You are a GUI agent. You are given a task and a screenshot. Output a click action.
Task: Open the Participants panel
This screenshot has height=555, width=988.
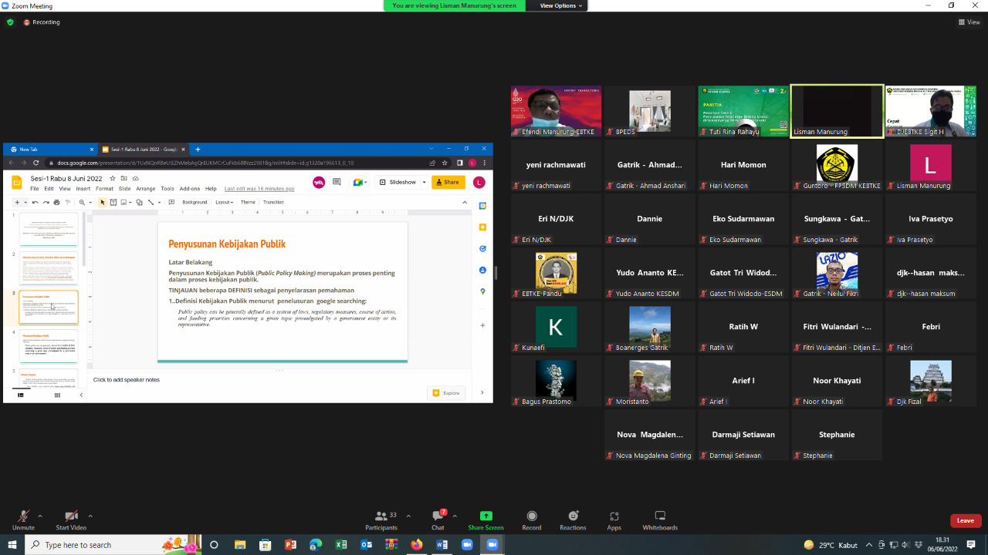point(381,516)
